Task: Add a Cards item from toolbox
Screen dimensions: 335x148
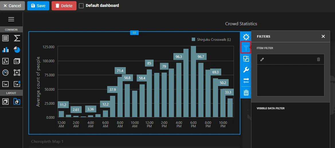Action: point(17,61)
